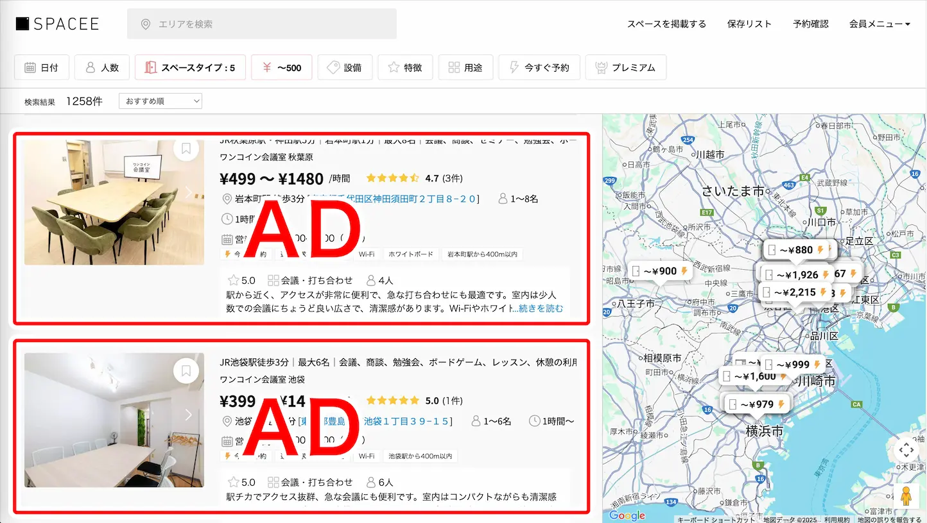Bookmark the 池袋 meeting room listing
This screenshot has height=523, width=927.
pyautogui.click(x=186, y=370)
